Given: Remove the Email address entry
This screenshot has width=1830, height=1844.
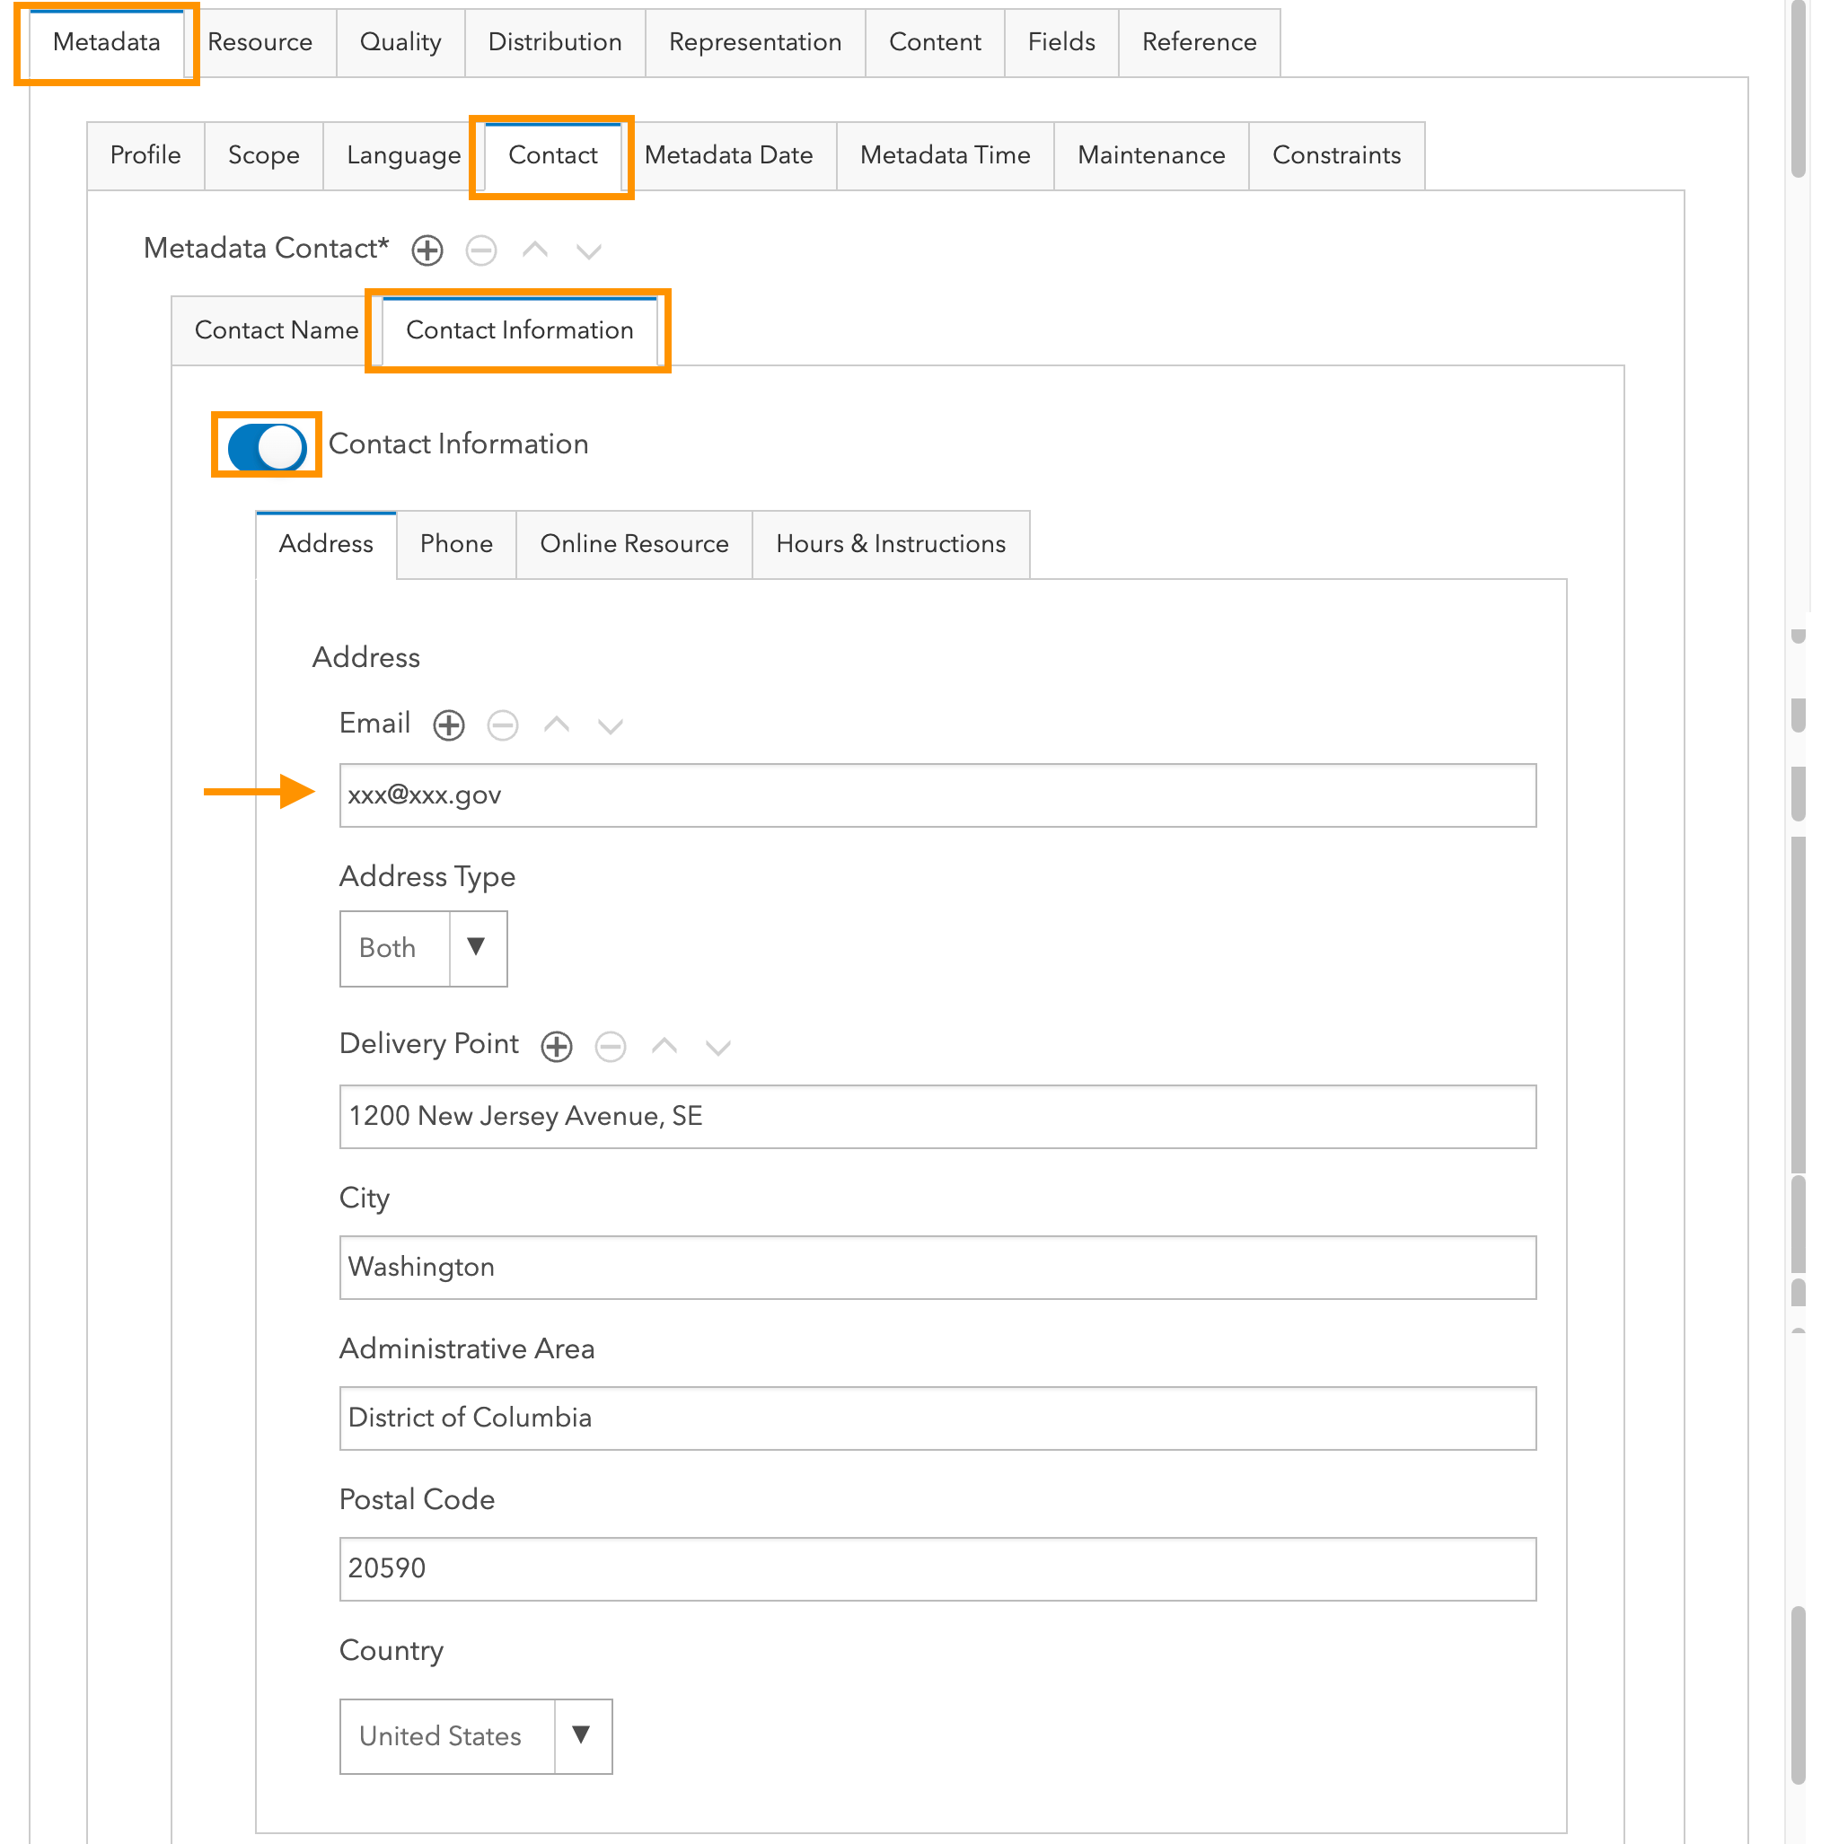Looking at the screenshot, I should [x=503, y=724].
